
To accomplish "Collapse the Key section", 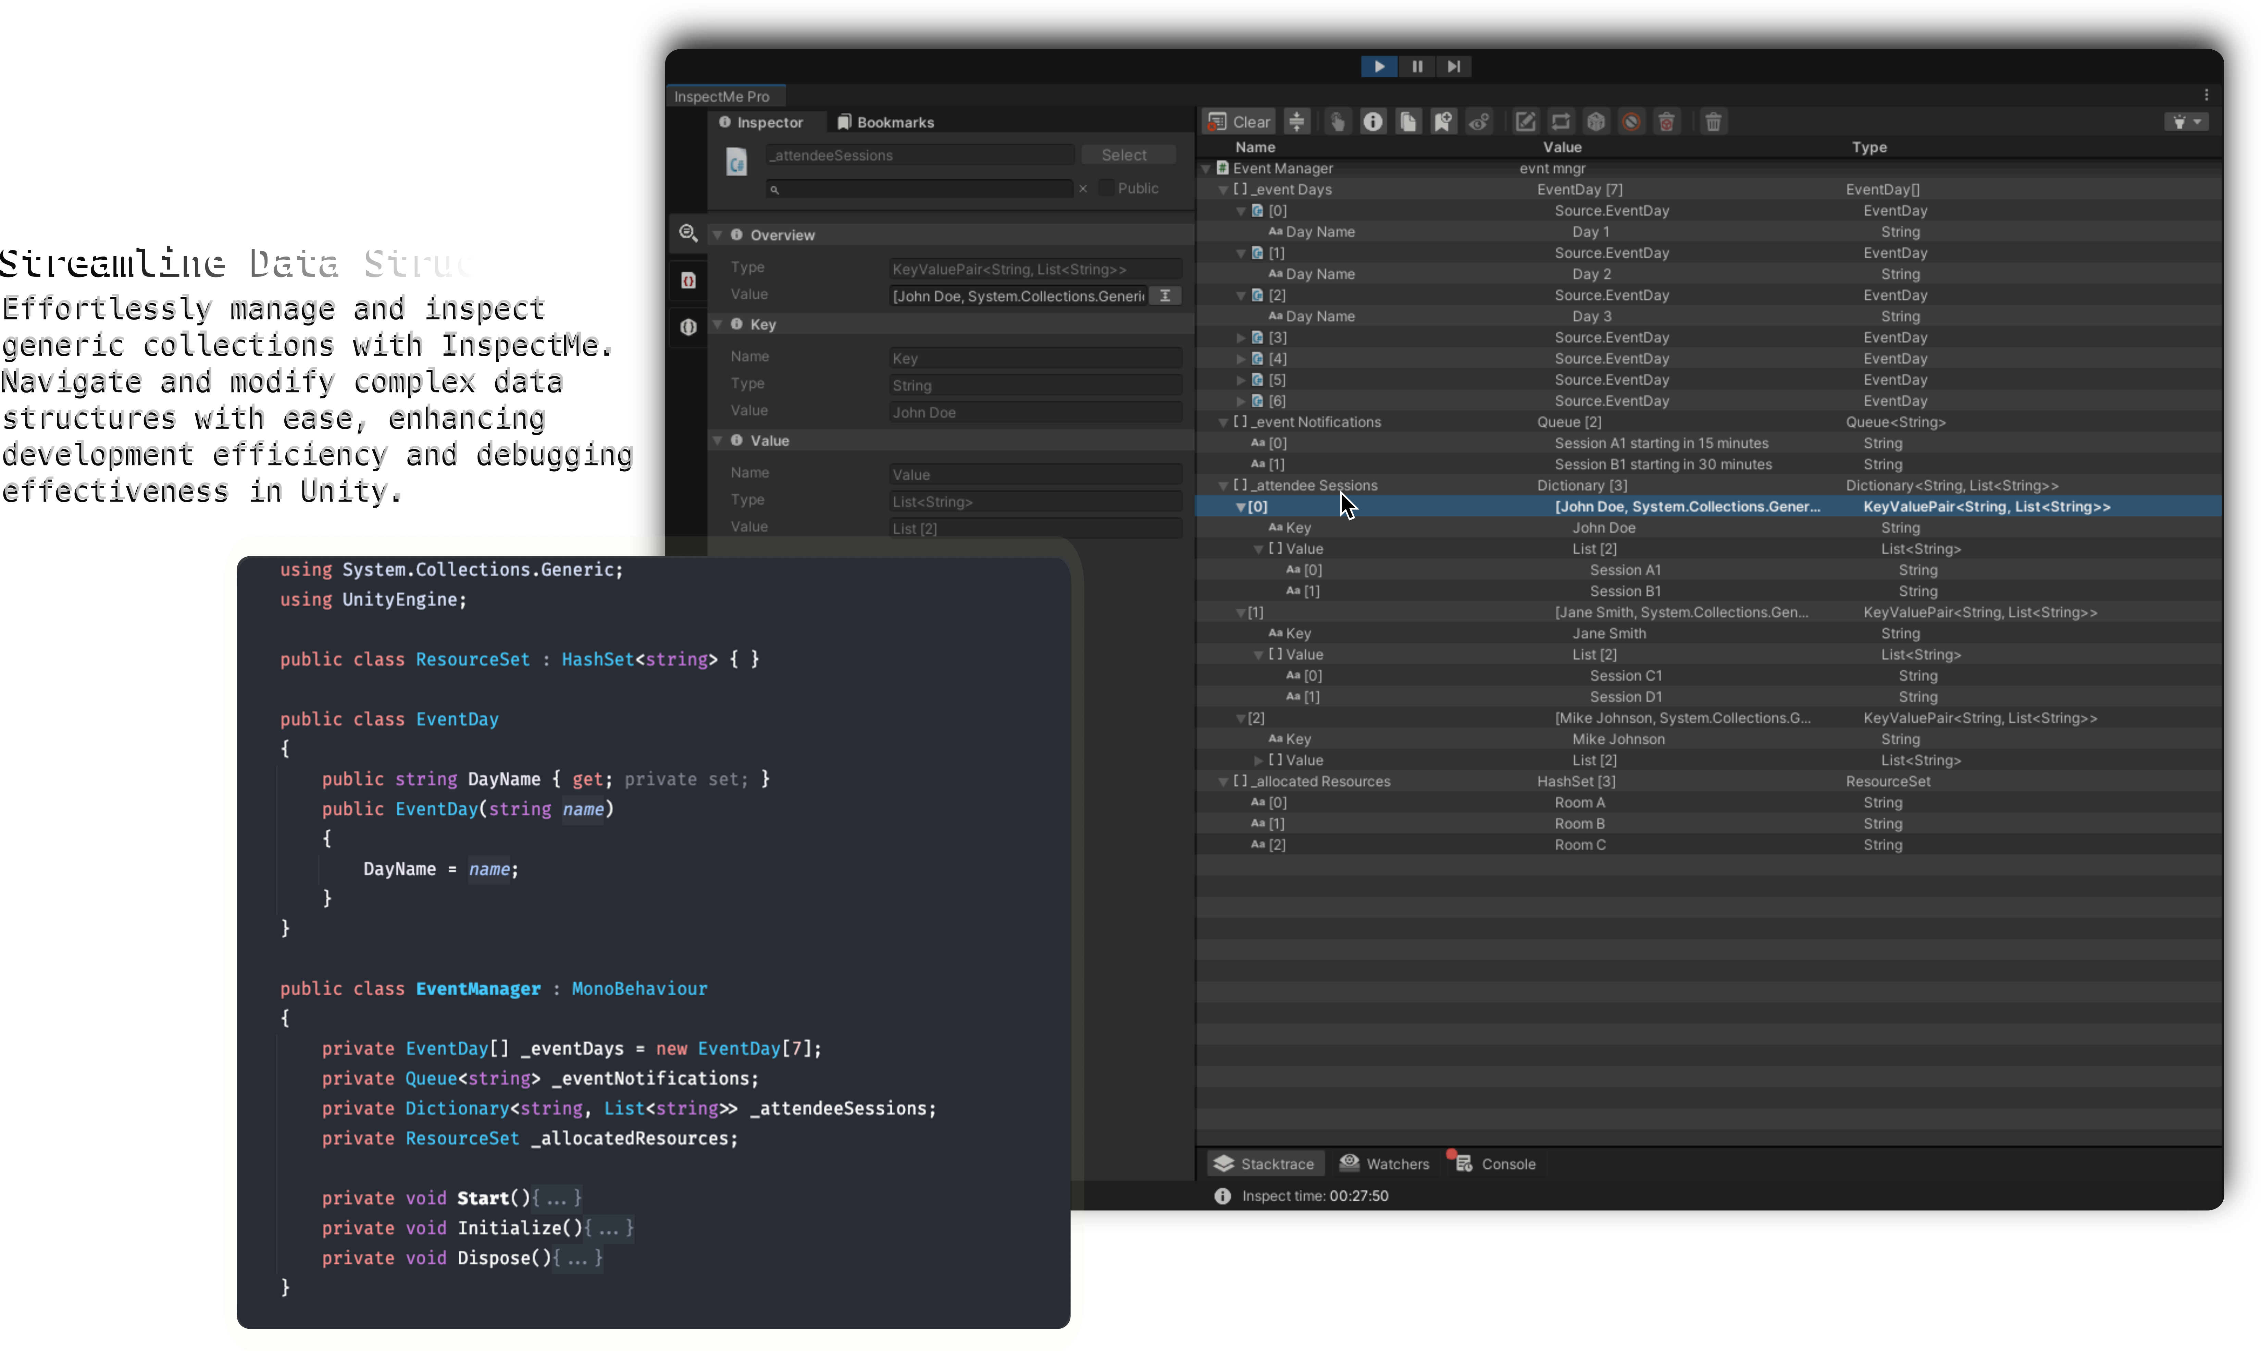I will coord(717,324).
